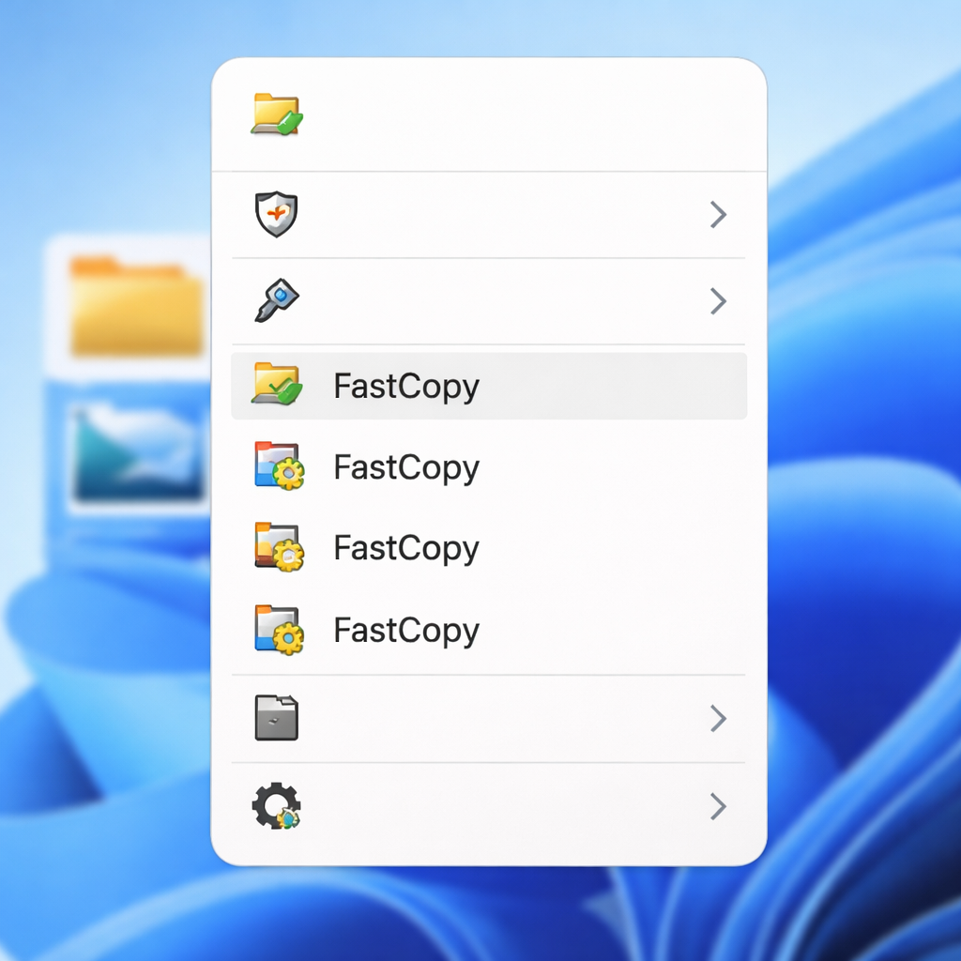Click the top menu row with folder icon

[x=469, y=114]
